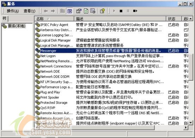Click the gear icon beside IPSEC Policy Agent
The height and width of the screenshot is (138, 195).
pyautogui.click(x=37, y=25)
